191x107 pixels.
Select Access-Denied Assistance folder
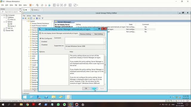point(41,23)
